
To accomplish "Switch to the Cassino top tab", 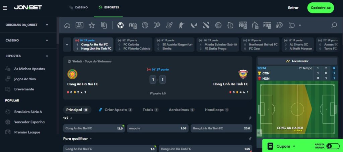I will click(x=78, y=7).
